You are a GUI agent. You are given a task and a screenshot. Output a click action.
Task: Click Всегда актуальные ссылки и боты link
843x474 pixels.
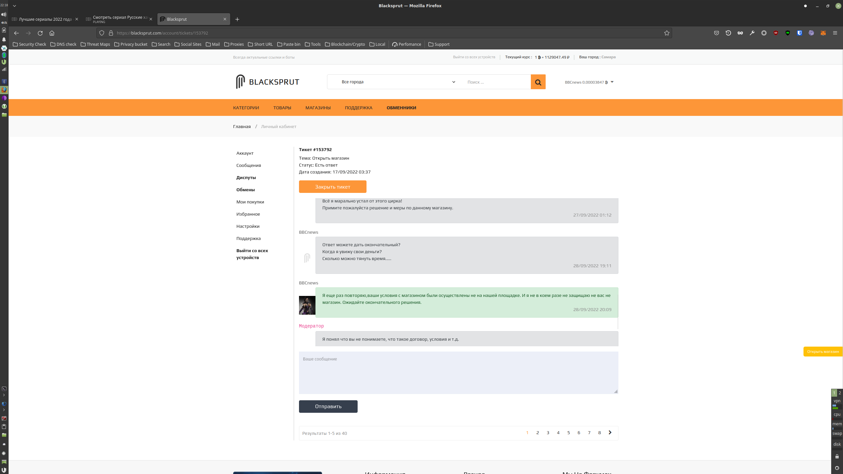(264, 57)
